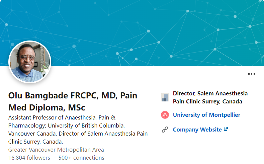Image resolution: width=264 pixels, height=164 pixels.
Task: Click the Clinic Surrey, Canada. headline ending
Action: pos(35,142)
